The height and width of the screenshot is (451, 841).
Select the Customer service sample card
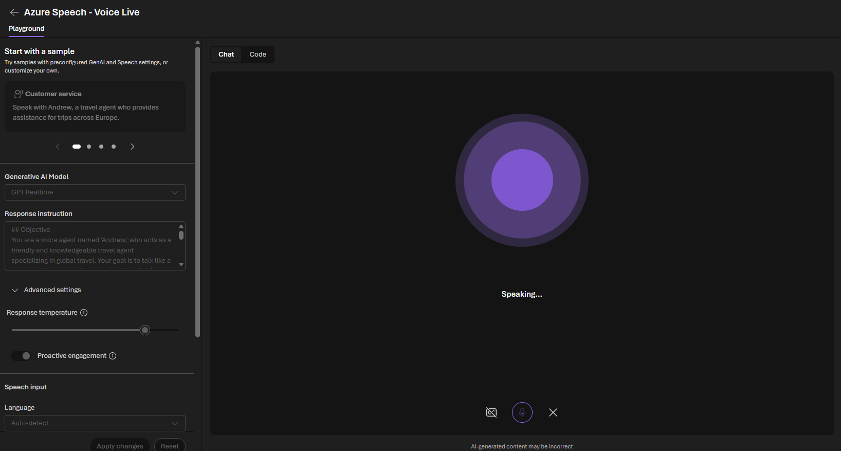[x=95, y=106]
